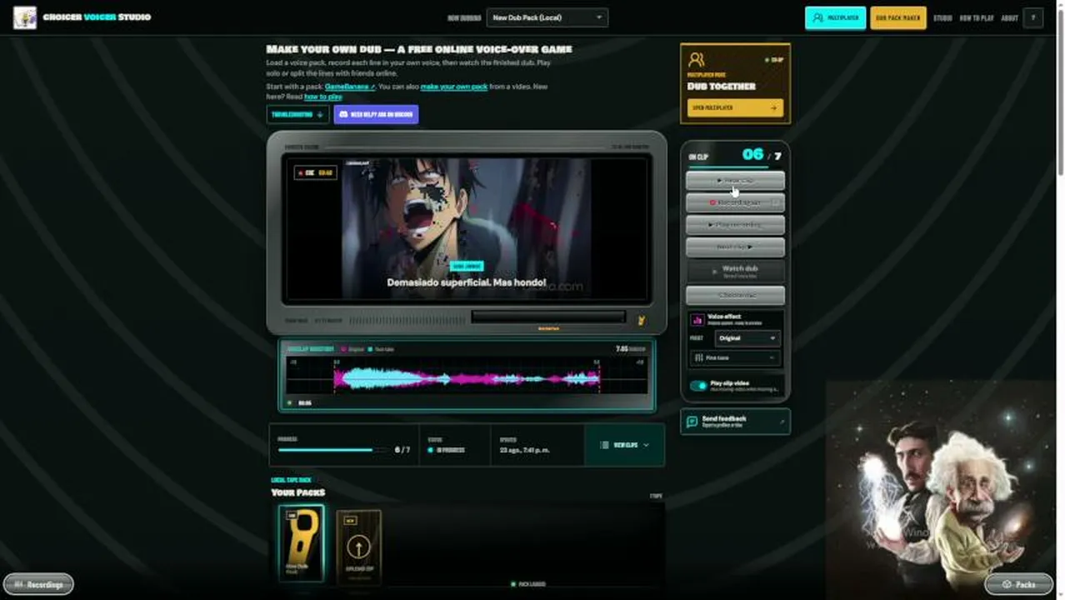Go to Studio in top navigation
Viewport: 1065px width, 600px height.
942,17
